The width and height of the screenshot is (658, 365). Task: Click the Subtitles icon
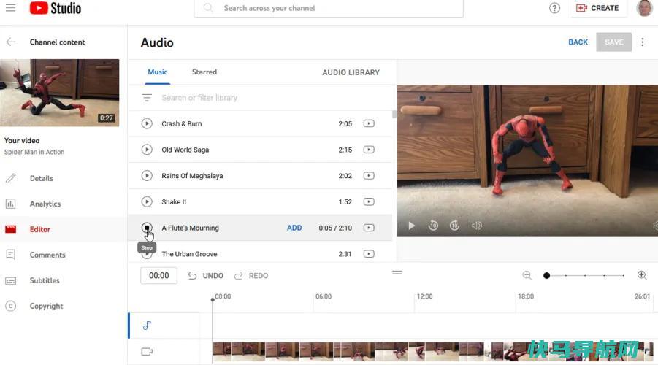(10, 280)
